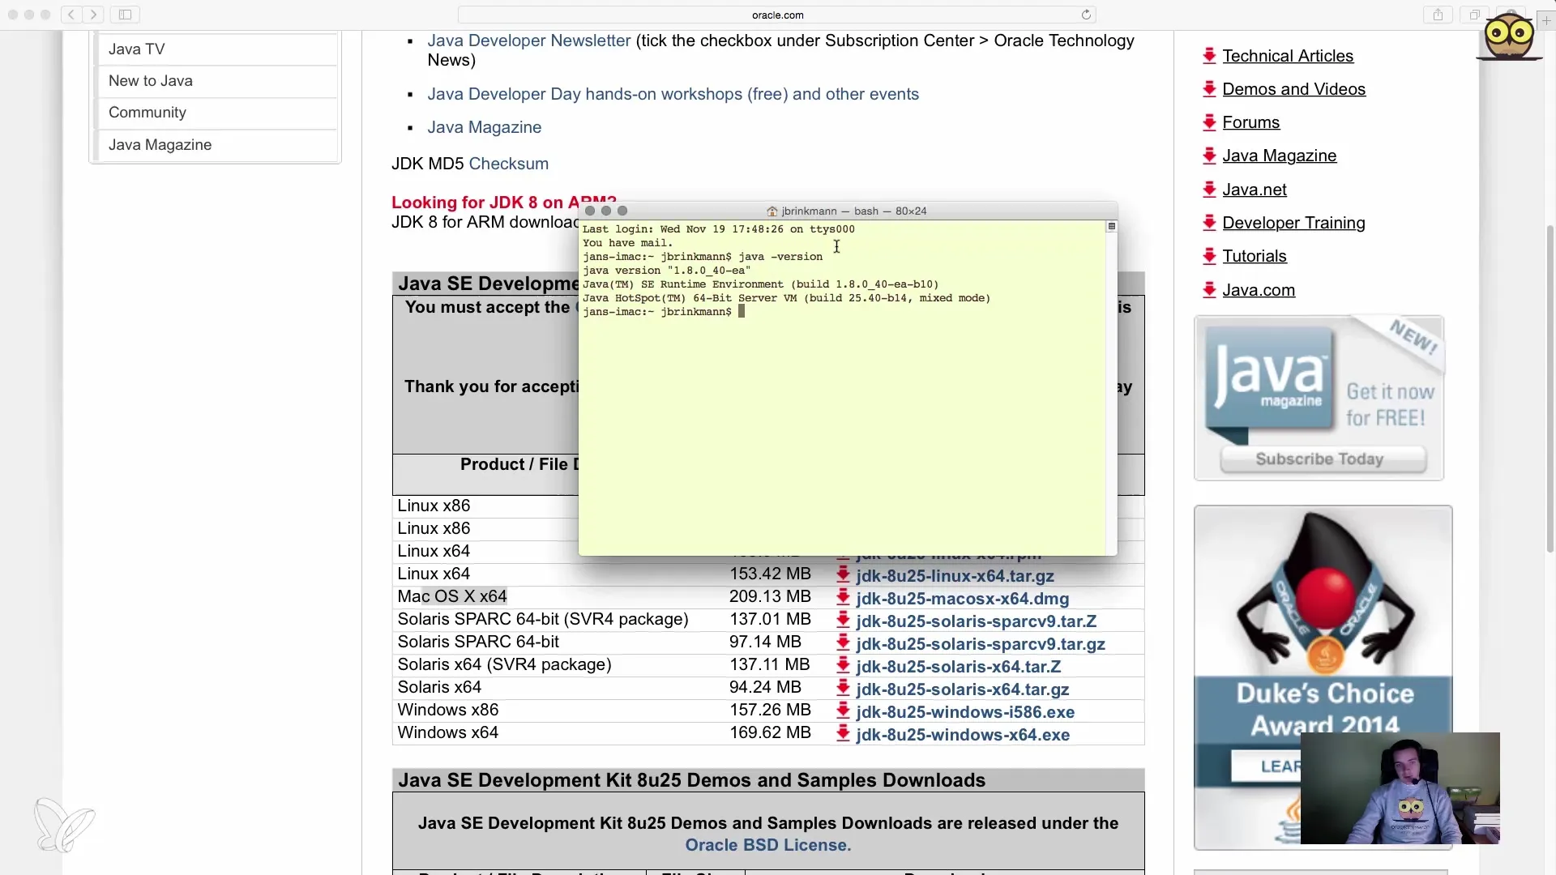Reload the oracle.com page
Screen dimensions: 1556x875
pyautogui.click(x=1086, y=15)
